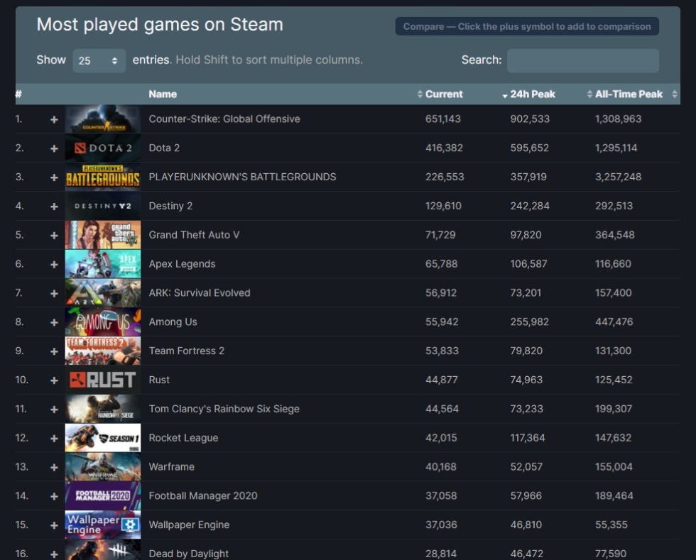
Task: Open the entries count dropdown showing 25
Action: click(x=99, y=61)
